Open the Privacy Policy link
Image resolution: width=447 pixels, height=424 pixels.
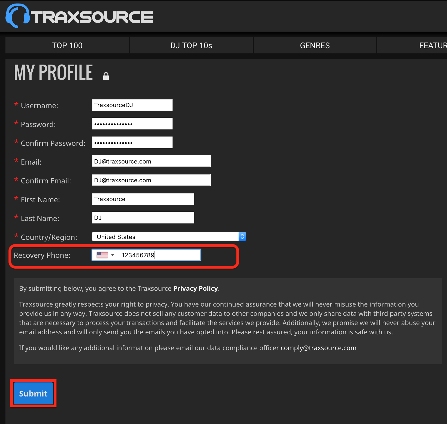point(195,289)
